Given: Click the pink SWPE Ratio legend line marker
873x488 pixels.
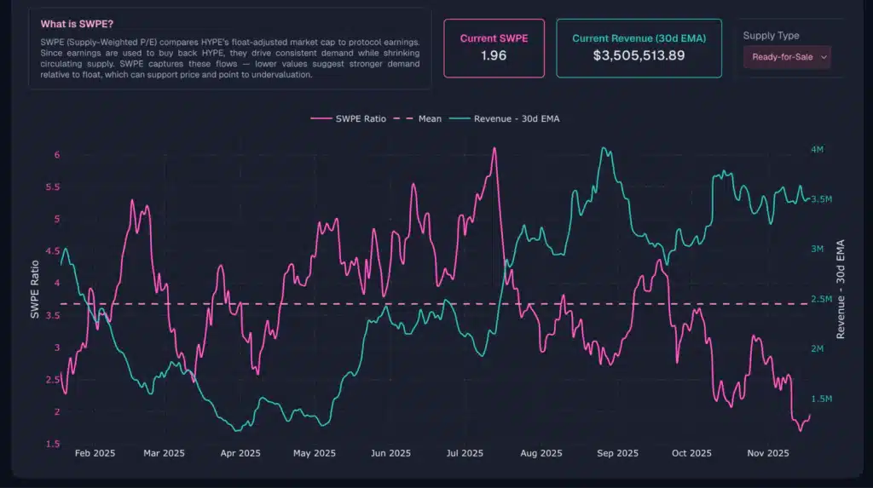Looking at the screenshot, I should pos(321,118).
